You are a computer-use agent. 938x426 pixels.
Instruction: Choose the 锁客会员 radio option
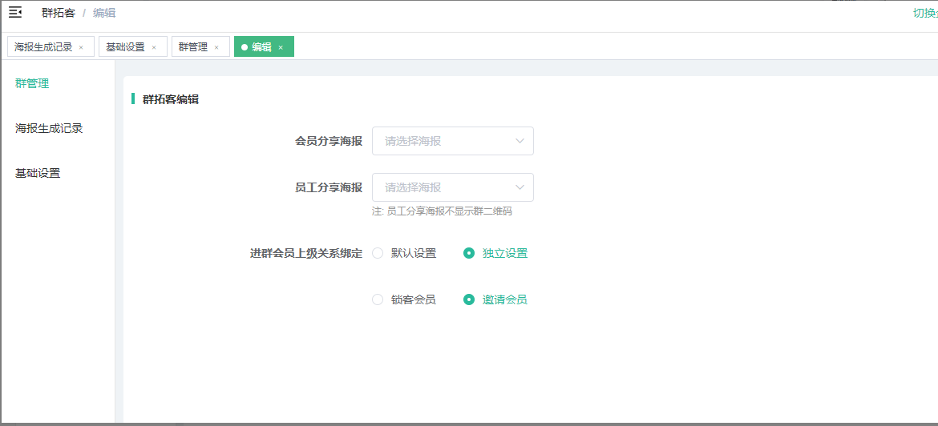click(x=378, y=299)
